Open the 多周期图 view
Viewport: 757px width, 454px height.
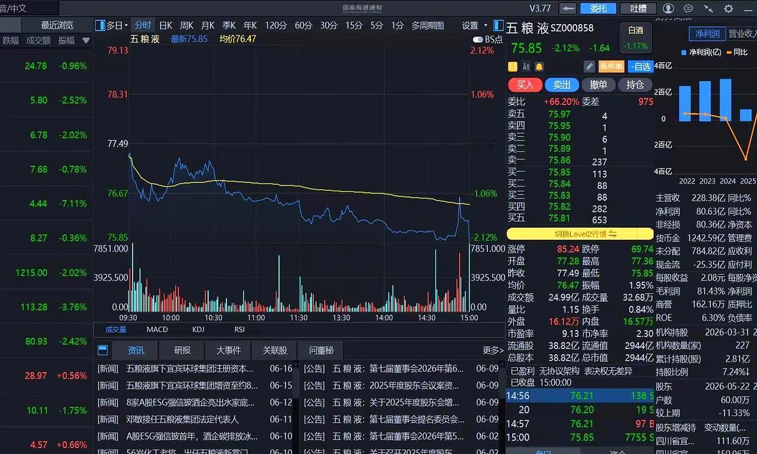pyautogui.click(x=428, y=25)
